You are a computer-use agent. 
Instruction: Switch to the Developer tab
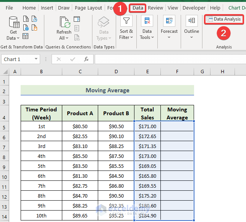pos(194,8)
